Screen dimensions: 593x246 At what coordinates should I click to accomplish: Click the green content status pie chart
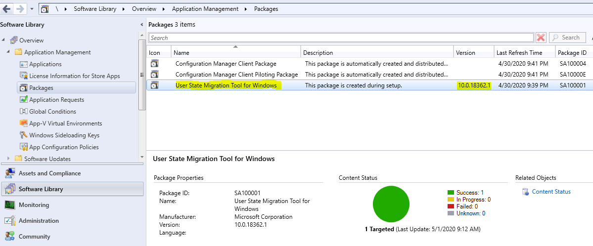click(x=391, y=204)
